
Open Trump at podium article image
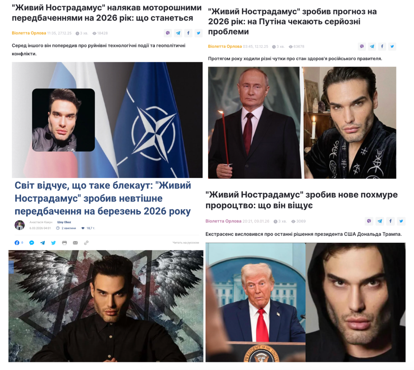click(255, 302)
